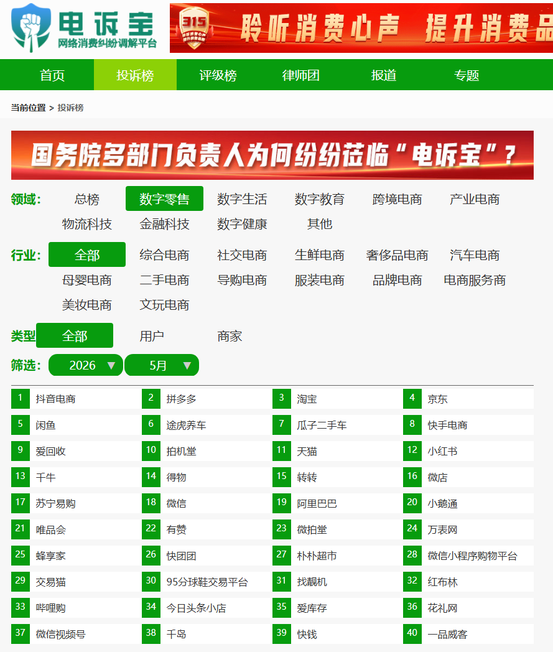This screenshot has height=652, width=553.
Task: Filter industry by 品牌电商
Action: coord(397,280)
